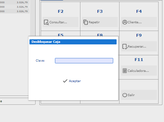Open the Consultar... button under F2
This screenshot has height=122, width=164.
pos(61,22)
